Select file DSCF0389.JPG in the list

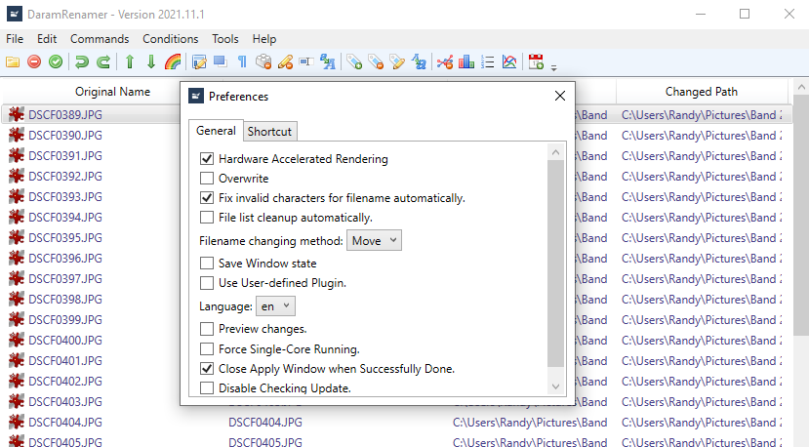point(65,114)
